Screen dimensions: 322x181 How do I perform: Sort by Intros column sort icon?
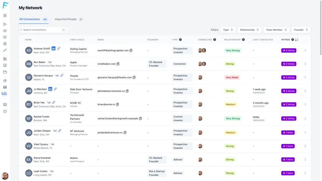click(x=297, y=40)
